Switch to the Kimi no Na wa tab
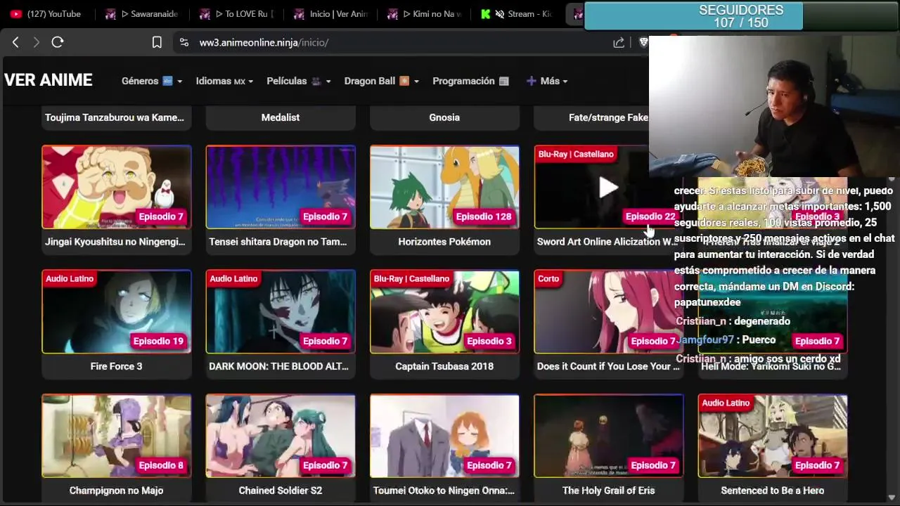Viewport: 900px width, 506px height. 424,13
